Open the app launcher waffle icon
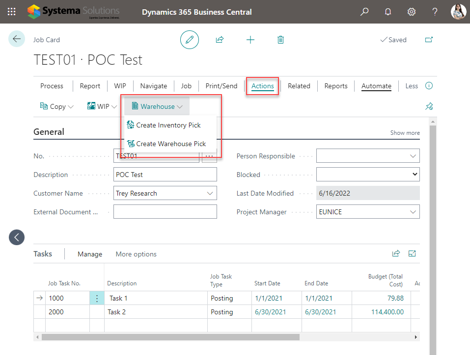This screenshot has height=355, width=470. [12, 12]
